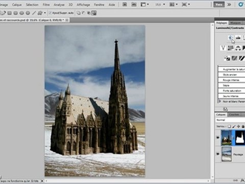The width and height of the screenshot is (245, 184).
Task: Open the Aide menu
Action: [112, 5]
